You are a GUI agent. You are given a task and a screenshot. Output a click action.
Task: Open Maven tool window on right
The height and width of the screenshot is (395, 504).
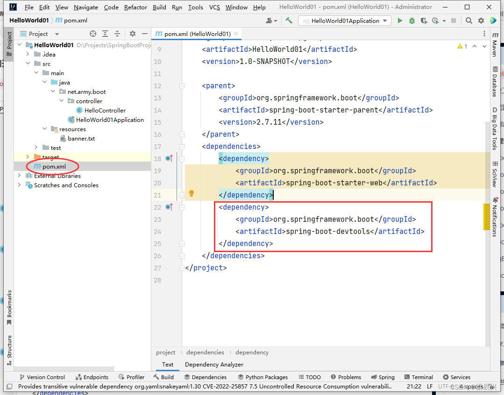point(495,44)
